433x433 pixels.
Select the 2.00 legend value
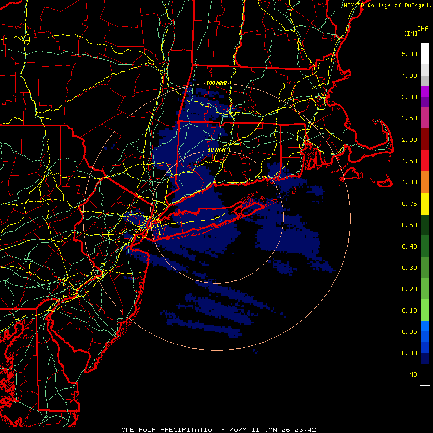[409, 140]
